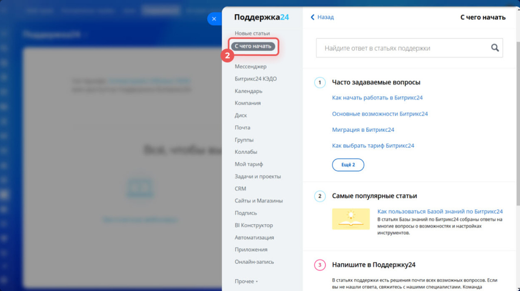This screenshot has width=520, height=291.
Task: Click the Самые популярные статьи heading
Action: [375, 196]
